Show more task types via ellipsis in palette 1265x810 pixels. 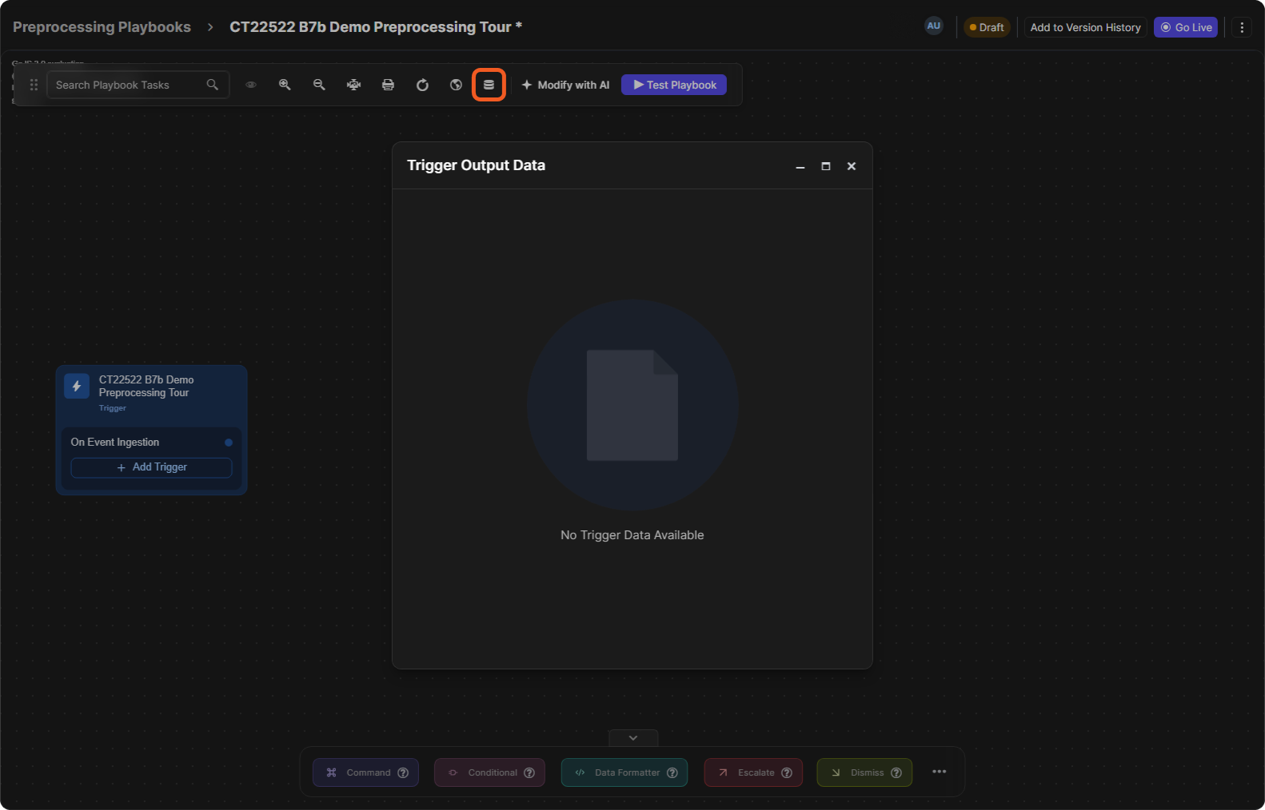(940, 772)
